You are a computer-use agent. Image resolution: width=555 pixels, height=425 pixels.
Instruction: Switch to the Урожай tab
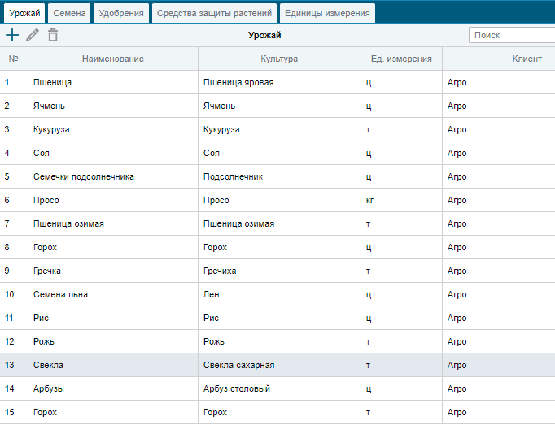[x=24, y=13]
